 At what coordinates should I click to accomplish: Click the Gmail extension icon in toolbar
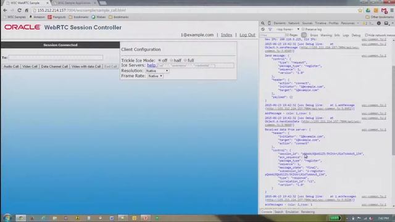click(384, 10)
